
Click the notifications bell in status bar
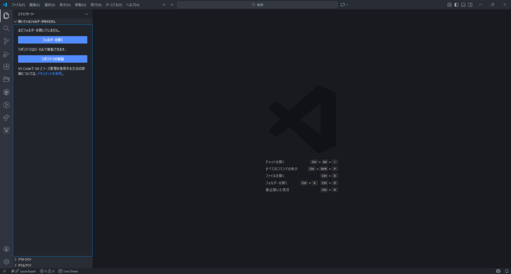tap(506, 271)
